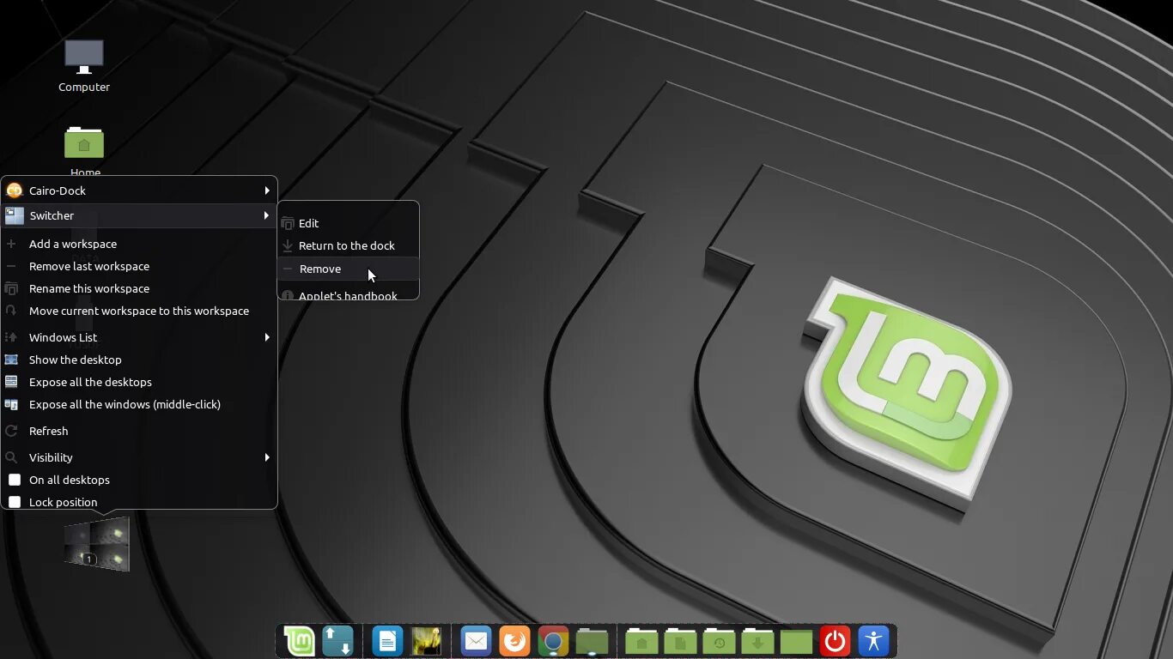Click Edit in the Switcher submenu
1173x659 pixels.
pyautogui.click(x=348, y=223)
